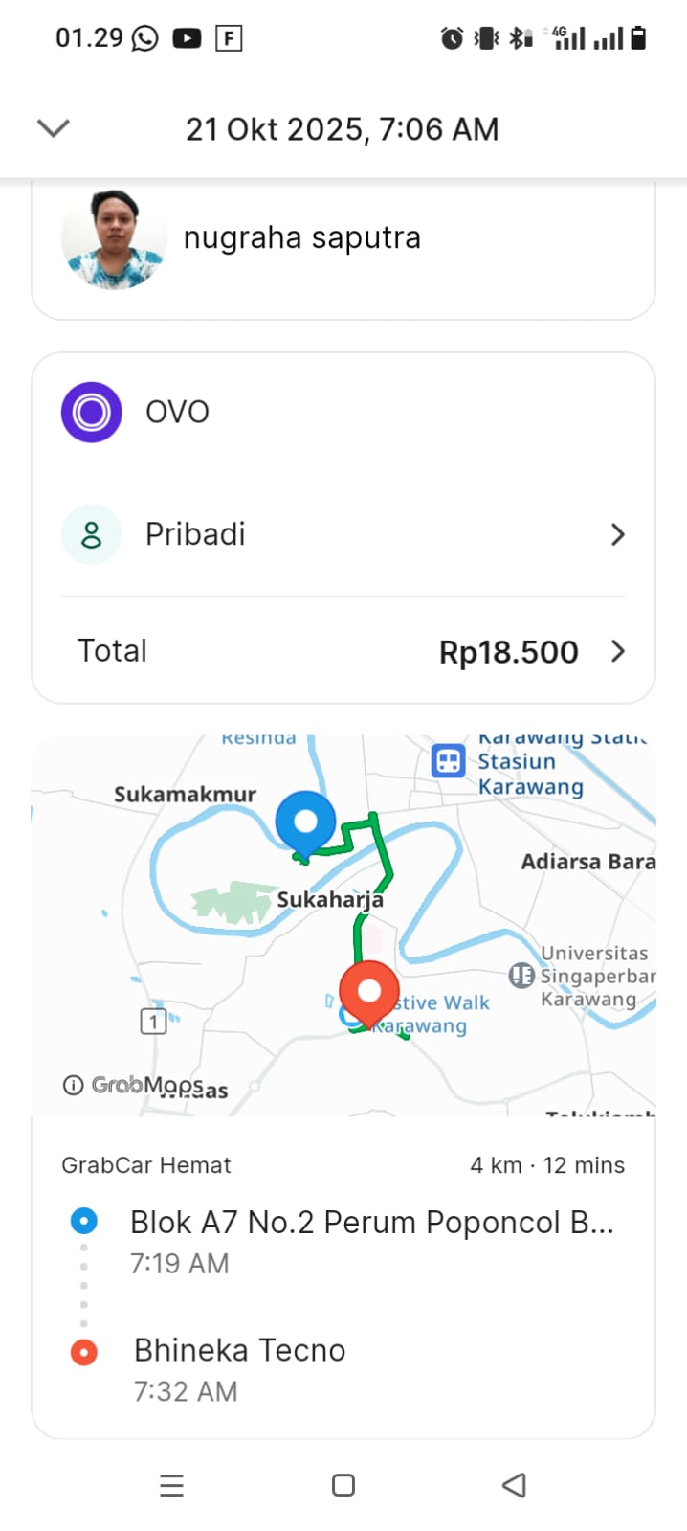Expand the Pribadi row chevron
Image resolution: width=687 pixels, height=1531 pixels.
[617, 534]
